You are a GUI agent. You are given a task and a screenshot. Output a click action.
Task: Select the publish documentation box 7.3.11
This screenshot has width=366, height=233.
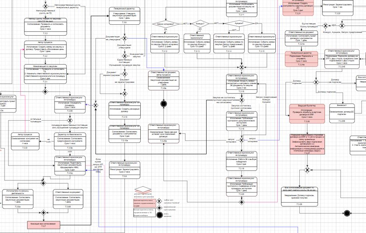(x=242, y=9)
